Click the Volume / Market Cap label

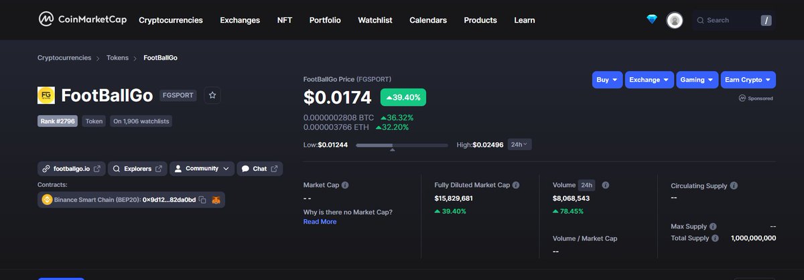[585, 238]
